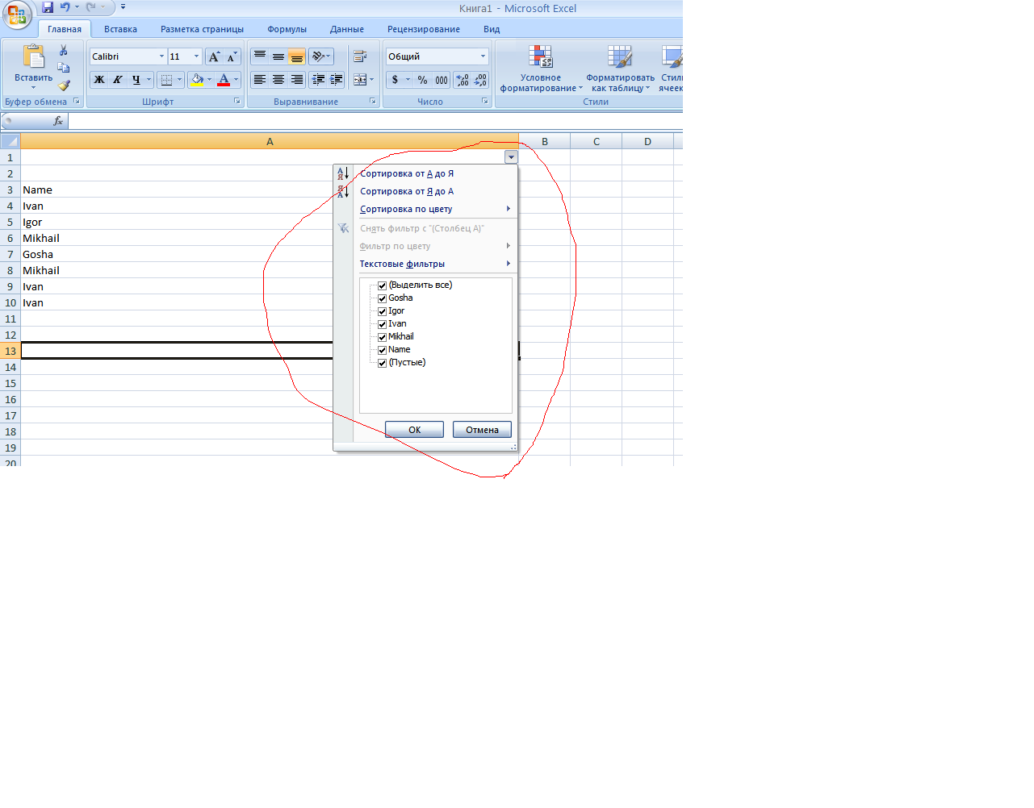Uncheck Gosha in the filter list
This screenshot has height=808, width=1034.
click(x=383, y=298)
